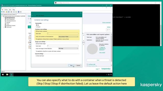Click the Next button in the wizard

[x=71, y=65]
